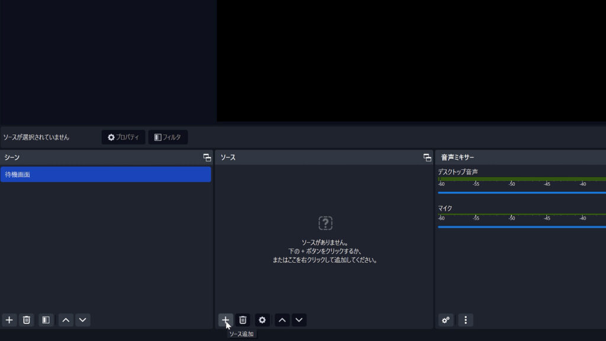606x341 pixels.
Task: Open advanced audio settings in 音声ミキサー
Action: pos(446,320)
